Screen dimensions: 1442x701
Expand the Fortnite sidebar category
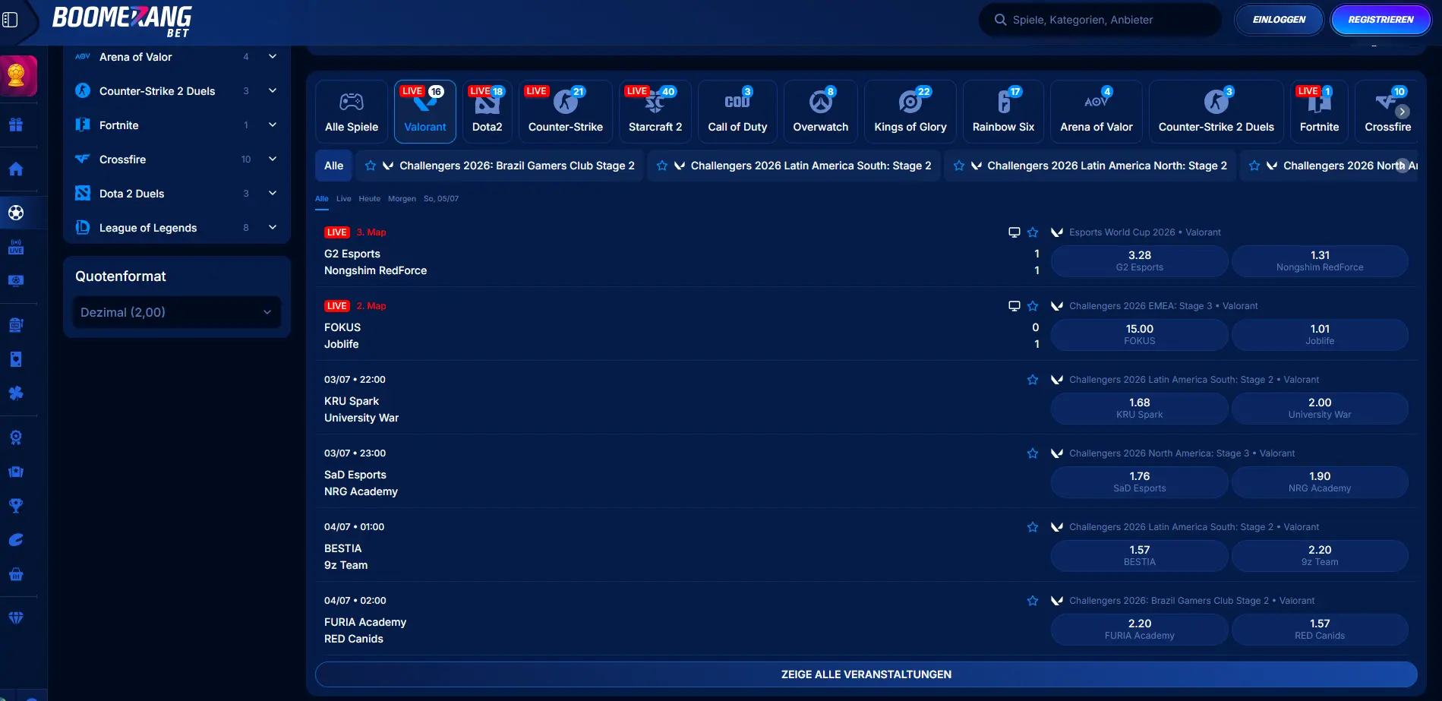point(273,125)
